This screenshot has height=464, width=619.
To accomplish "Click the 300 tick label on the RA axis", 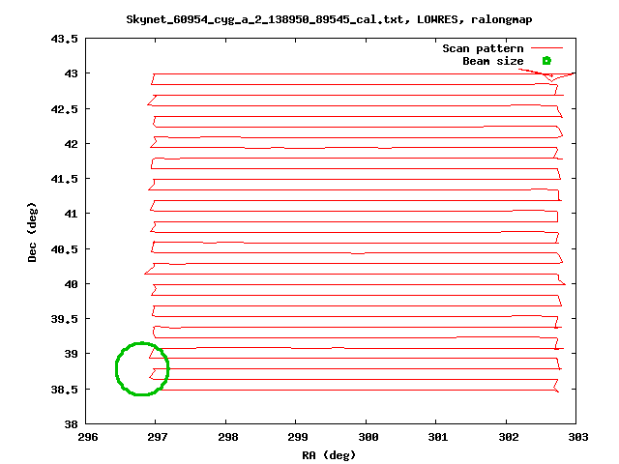I will 366,437.
